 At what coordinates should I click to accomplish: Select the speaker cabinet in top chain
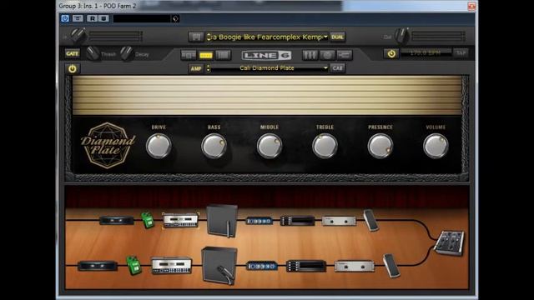222,220
